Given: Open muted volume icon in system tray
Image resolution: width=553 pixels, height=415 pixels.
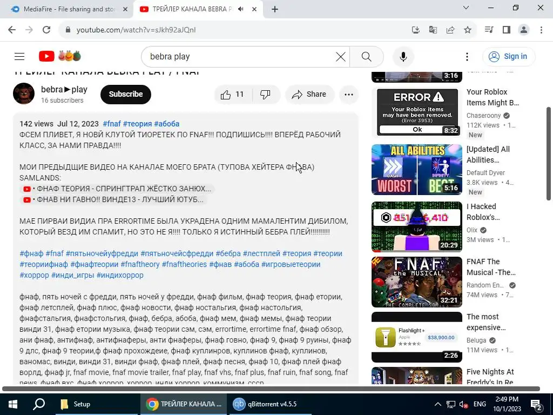Looking at the screenshot, I should coord(463,404).
